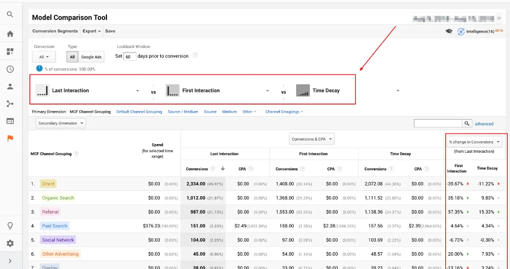Open the Customization dashboards icon
Screen dimensions: 510x269
(x=10, y=51)
